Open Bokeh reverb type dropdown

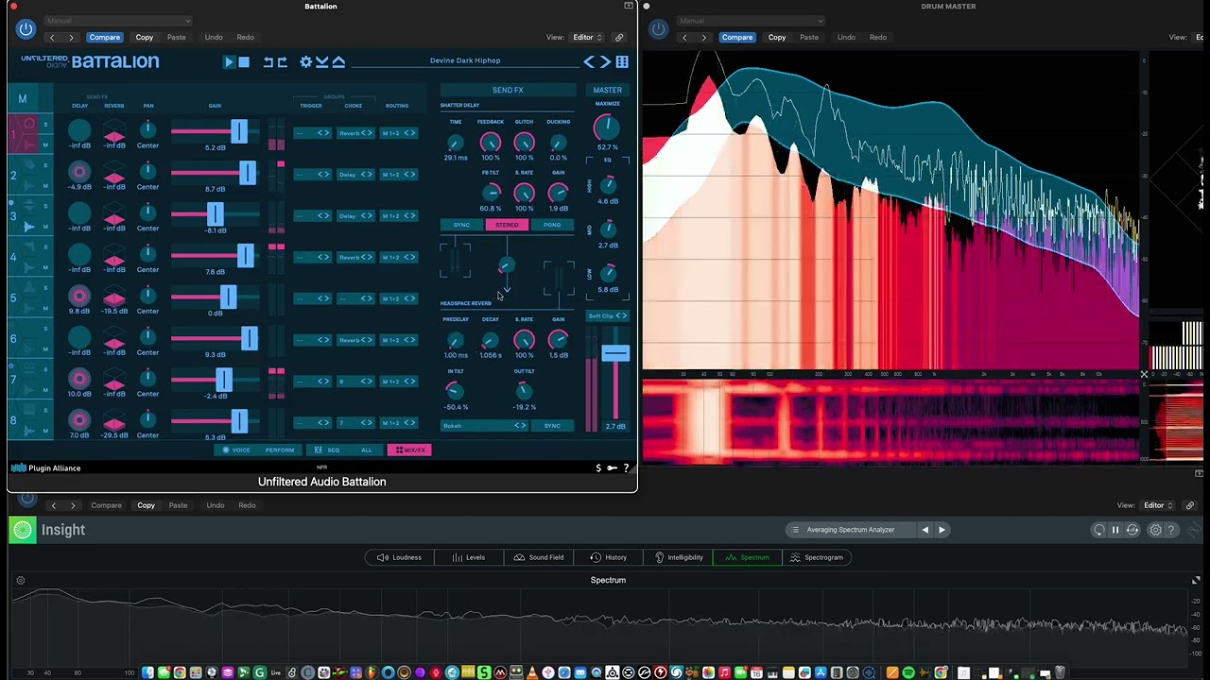[484, 426]
